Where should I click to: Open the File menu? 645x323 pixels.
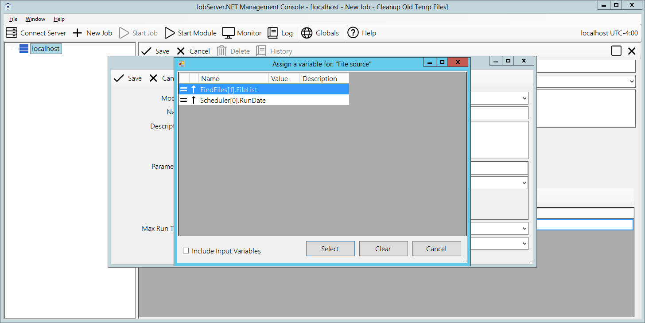[13, 19]
